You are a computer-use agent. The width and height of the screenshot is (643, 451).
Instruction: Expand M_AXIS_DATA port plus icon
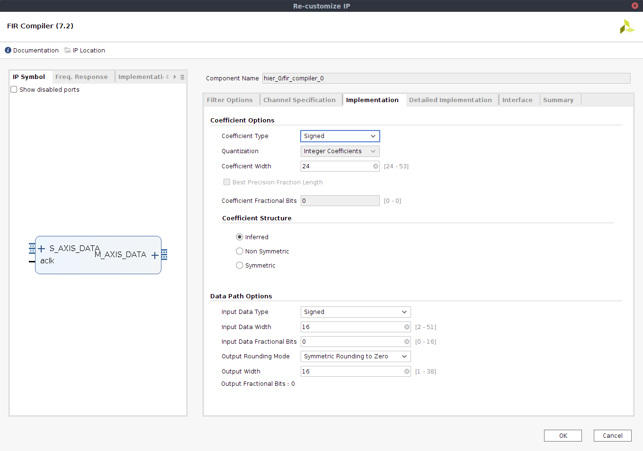click(x=155, y=255)
